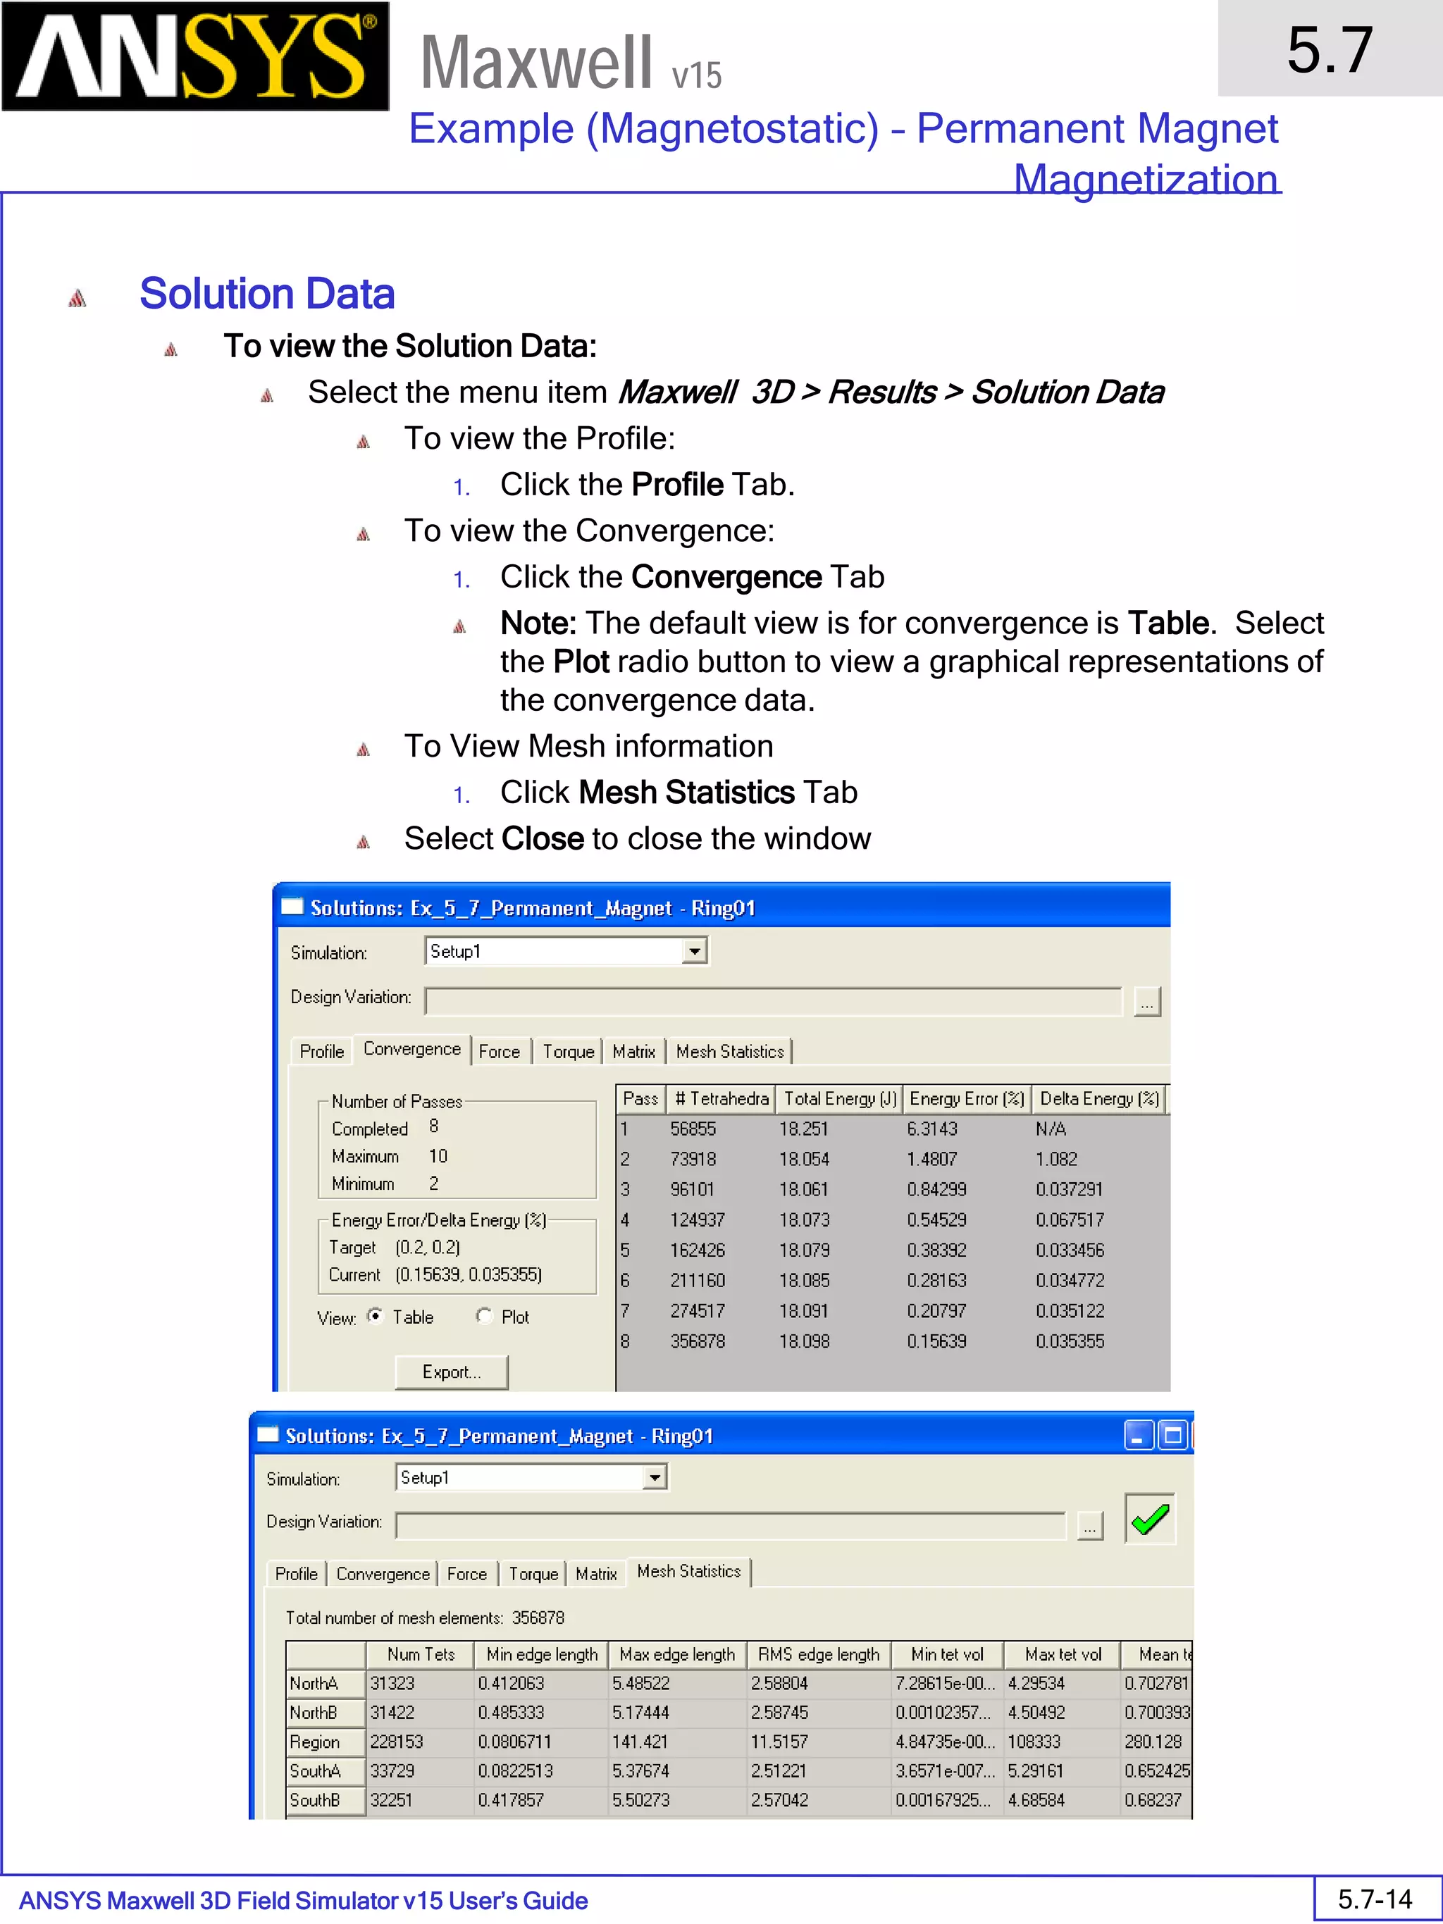Click the Pass column header

click(x=640, y=1098)
